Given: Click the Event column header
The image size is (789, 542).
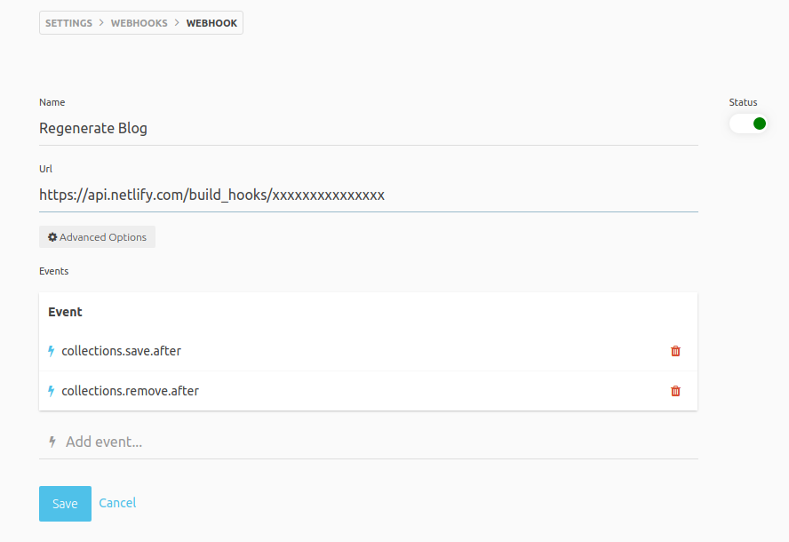Looking at the screenshot, I should tap(65, 312).
